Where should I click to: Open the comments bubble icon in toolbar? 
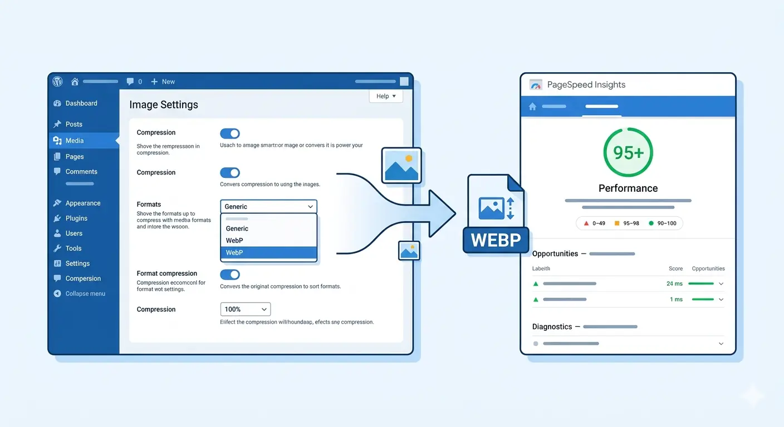[x=130, y=82]
